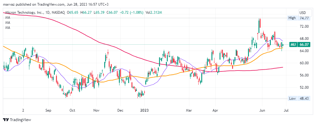The width and height of the screenshot is (316, 125).
Task: Click the 60.00 price axis tick
Action: pyautogui.click(x=304, y=63)
